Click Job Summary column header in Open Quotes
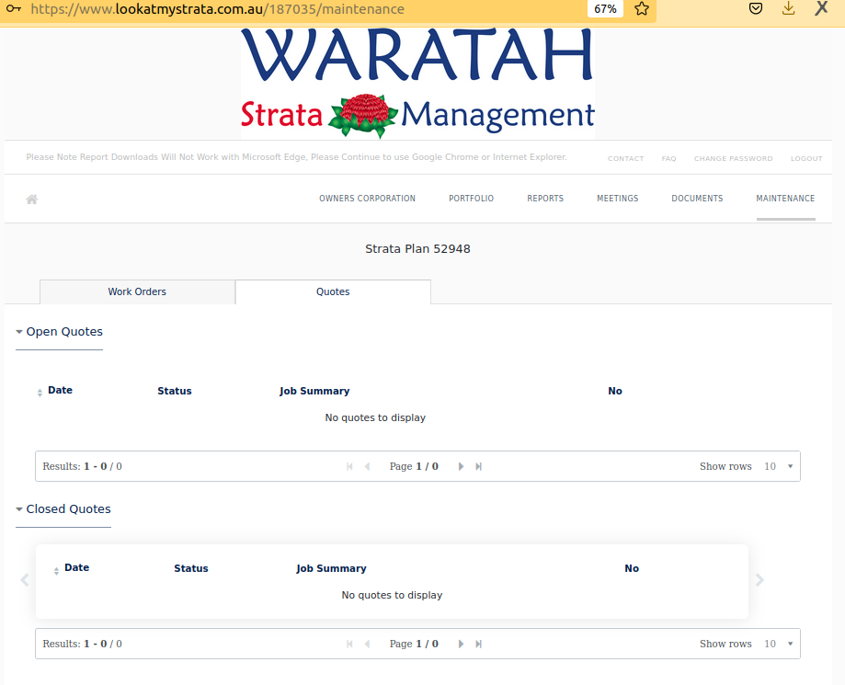Viewport: 845px width, 685px height. [x=314, y=391]
